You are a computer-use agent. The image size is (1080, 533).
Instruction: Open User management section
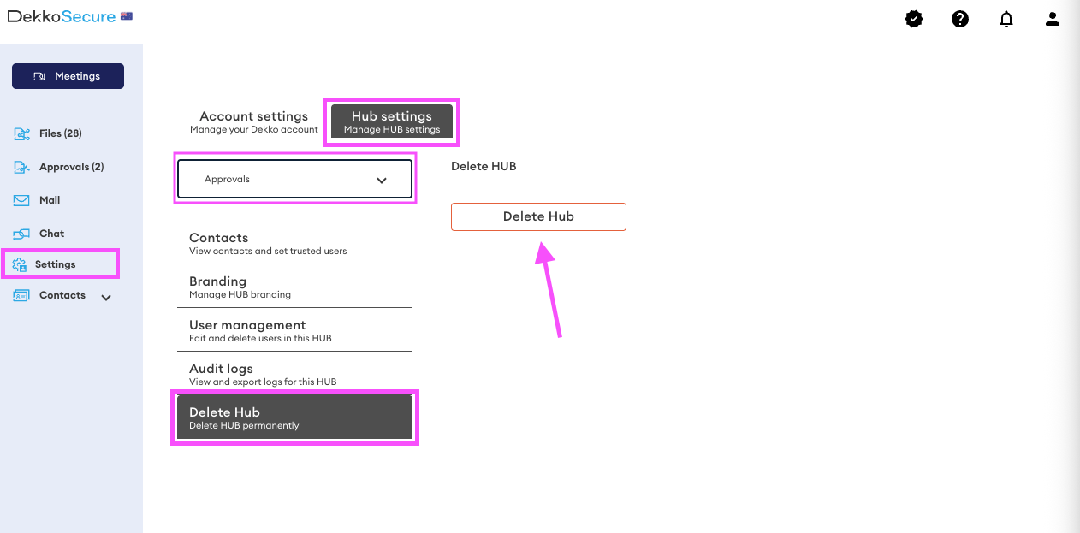295,330
